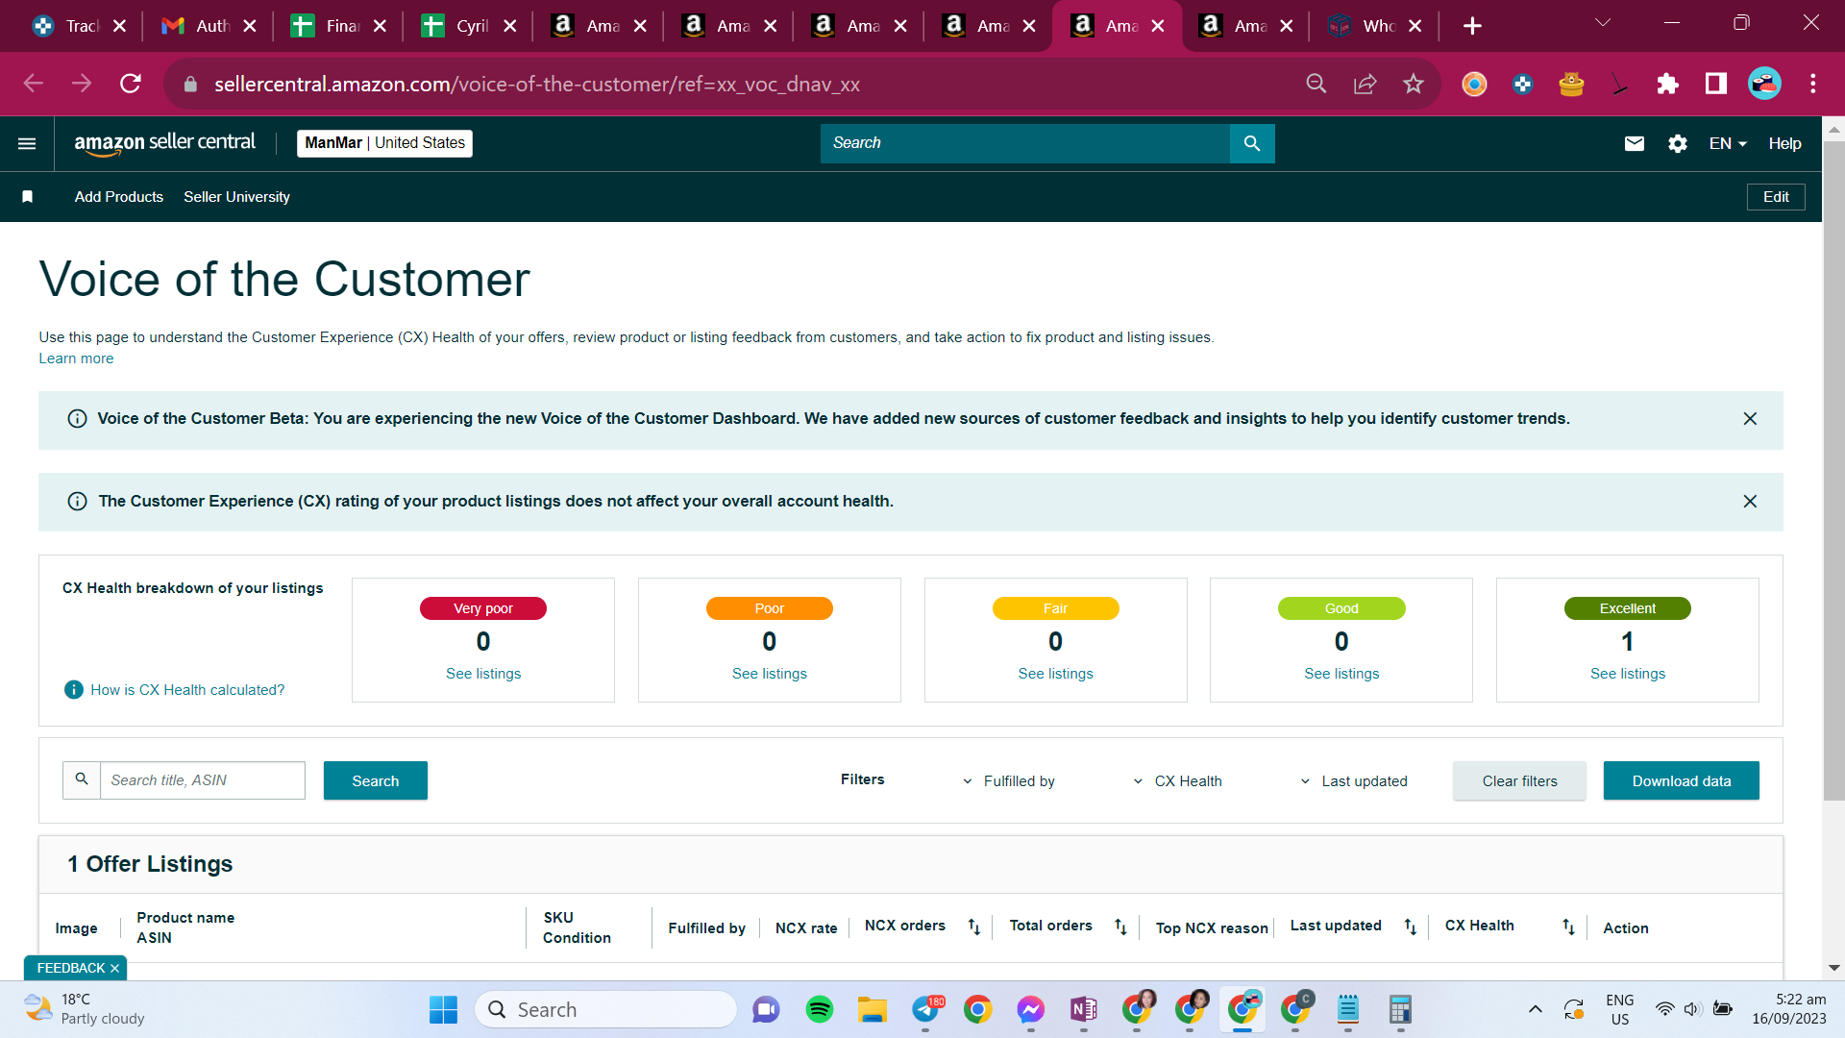Open Spotify from the taskbar

click(820, 1009)
